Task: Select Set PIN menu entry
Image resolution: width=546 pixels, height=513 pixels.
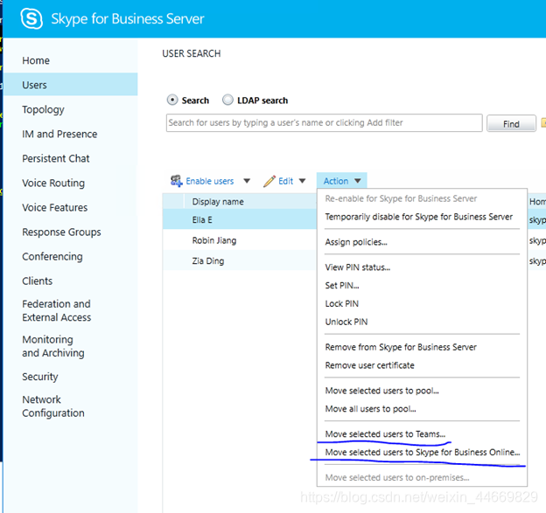Action: click(x=342, y=286)
